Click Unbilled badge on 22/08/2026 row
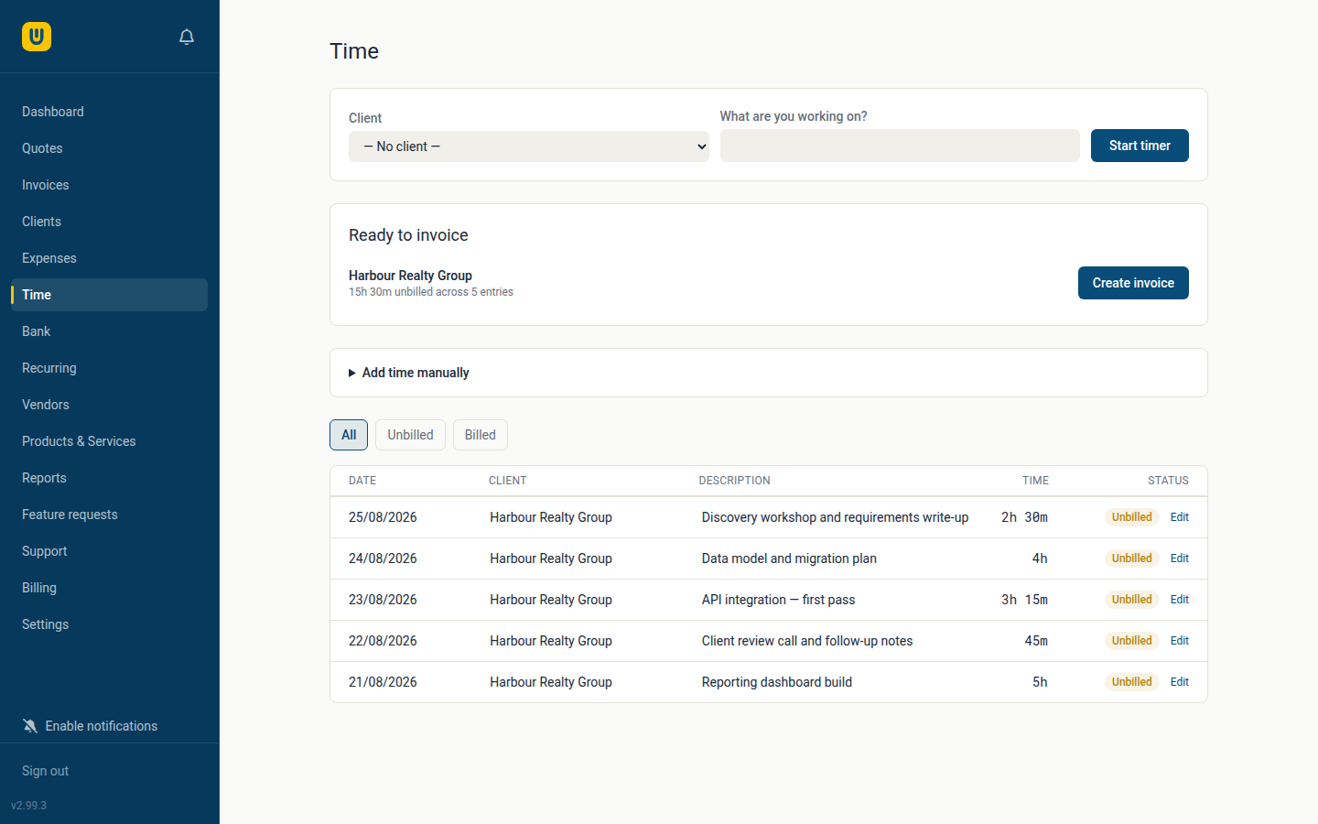 pos(1132,641)
